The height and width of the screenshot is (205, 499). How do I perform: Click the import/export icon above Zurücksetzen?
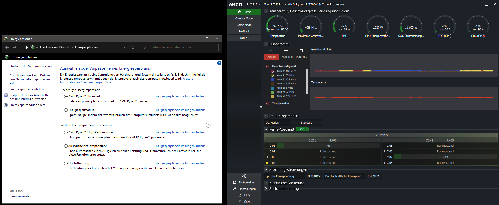[244, 176]
